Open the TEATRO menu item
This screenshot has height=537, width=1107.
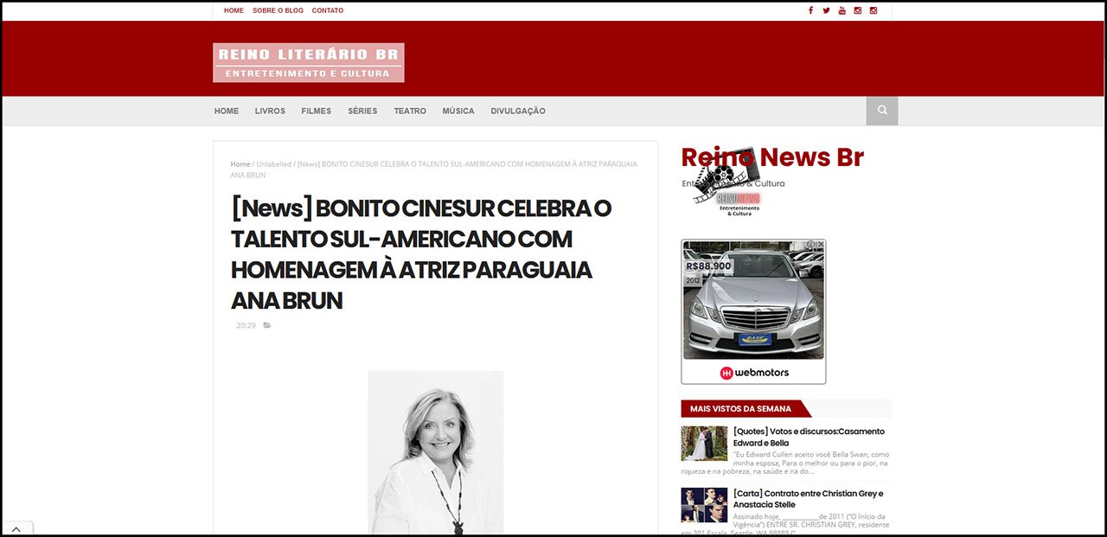click(x=409, y=111)
